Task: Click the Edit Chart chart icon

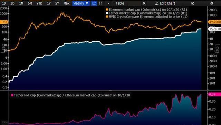Action: [157, 3]
